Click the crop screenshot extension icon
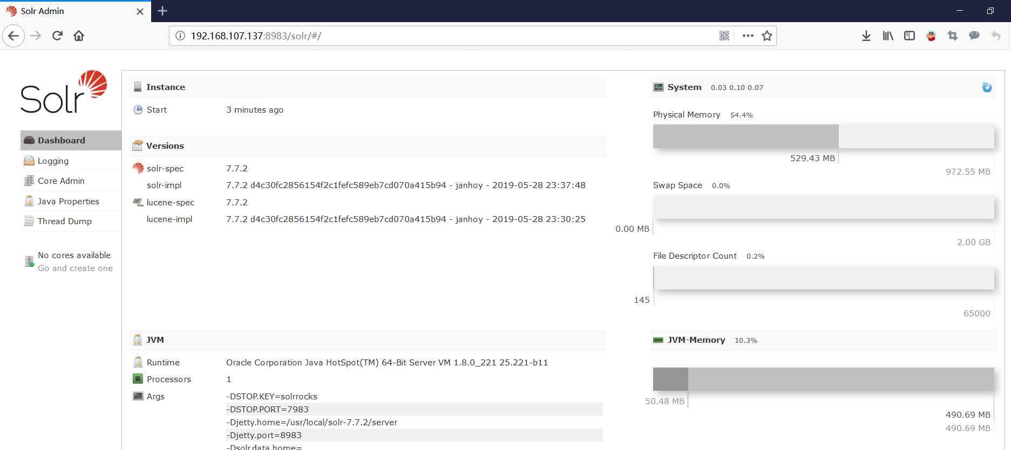1011x450 pixels. tap(953, 36)
